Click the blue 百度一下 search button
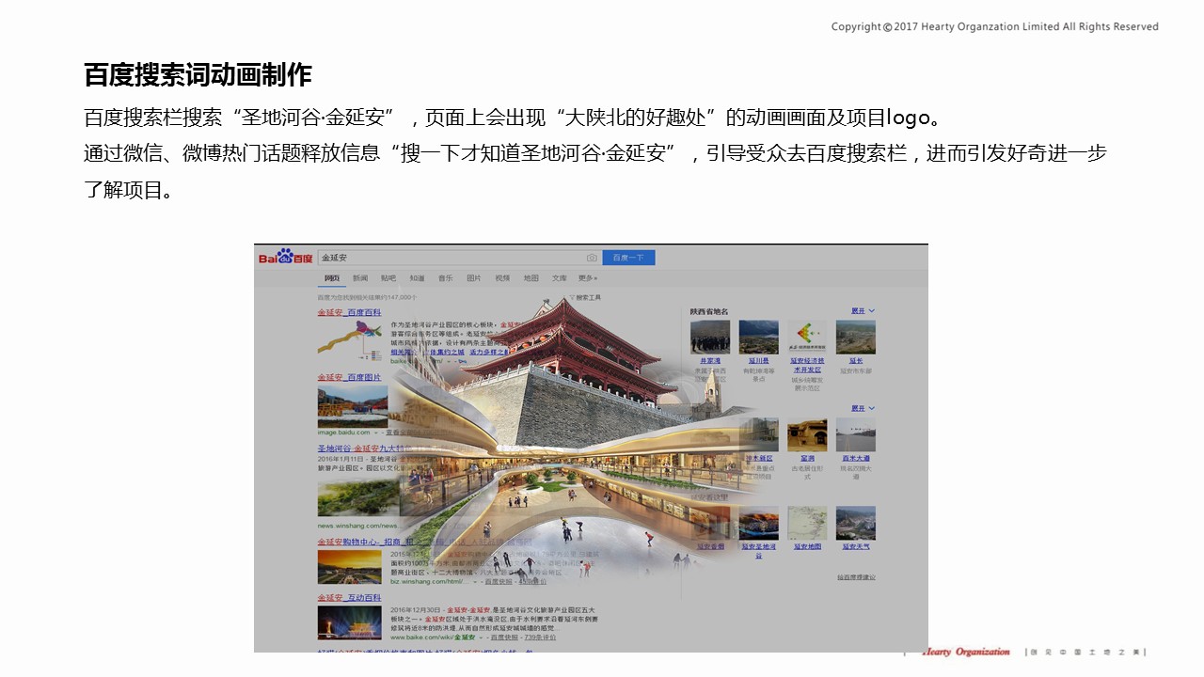Viewport: 1204px width, 677px height. coord(628,258)
